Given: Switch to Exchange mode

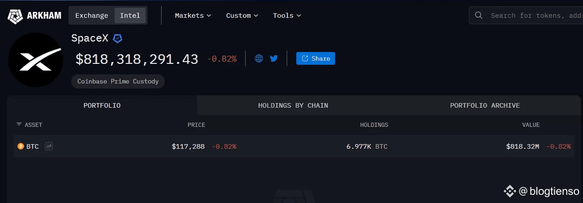Looking at the screenshot, I should pos(92,16).
